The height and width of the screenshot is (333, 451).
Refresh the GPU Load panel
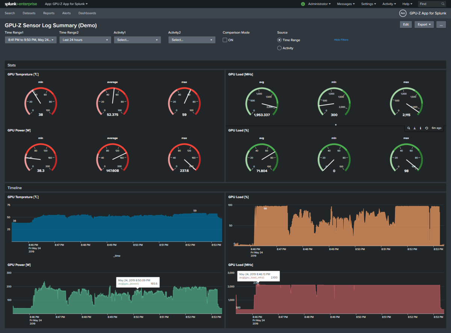(x=427, y=128)
